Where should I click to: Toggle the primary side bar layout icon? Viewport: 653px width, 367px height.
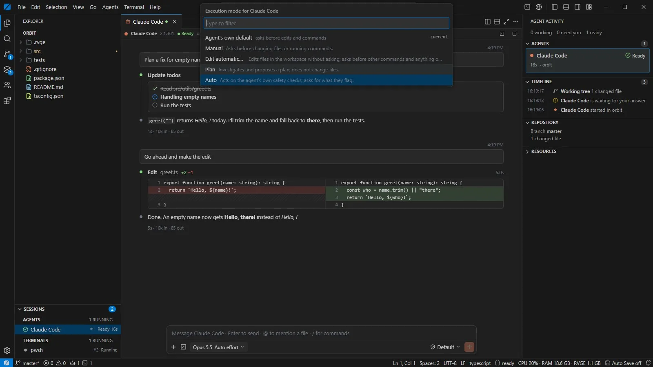[555, 7]
